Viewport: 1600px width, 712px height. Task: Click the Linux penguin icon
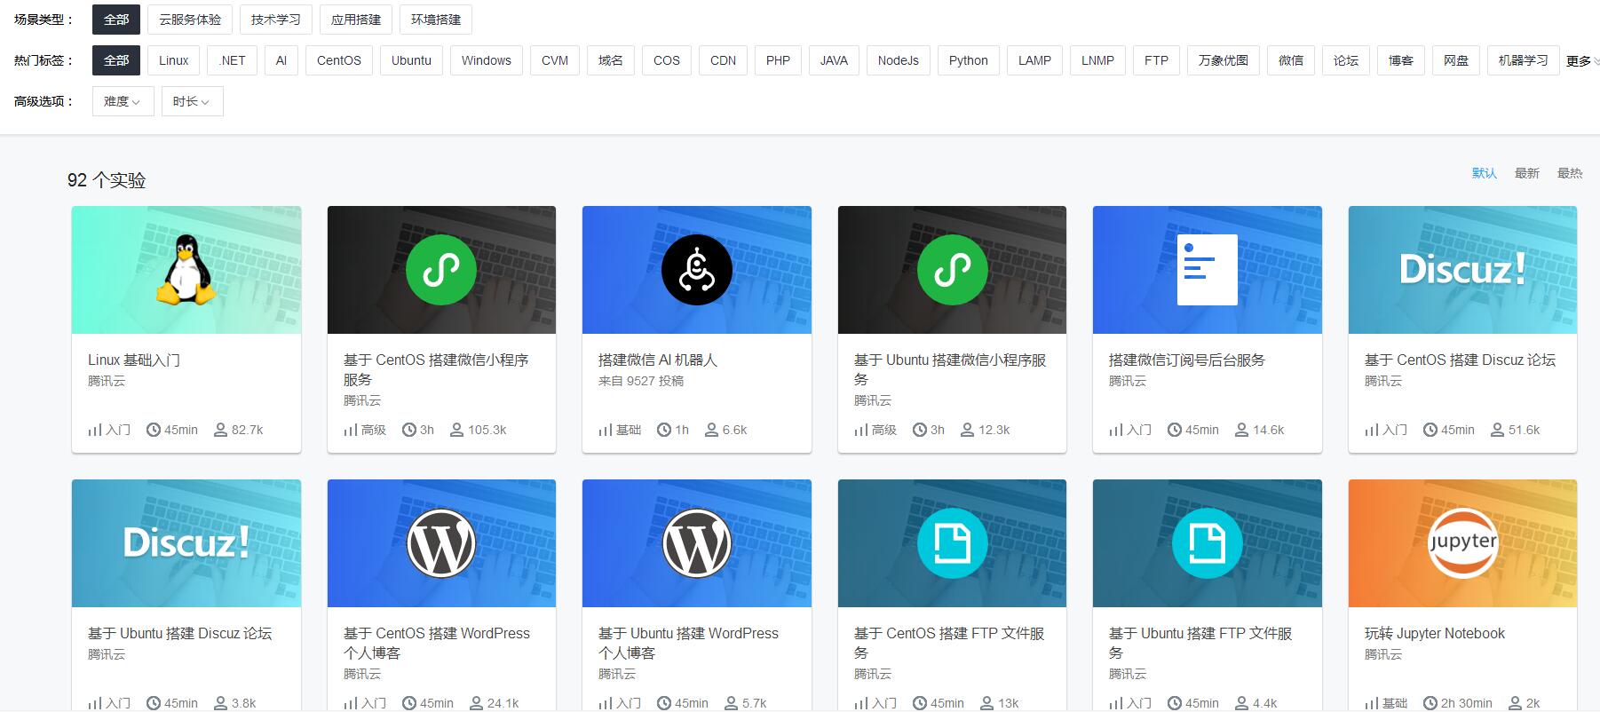click(x=186, y=270)
